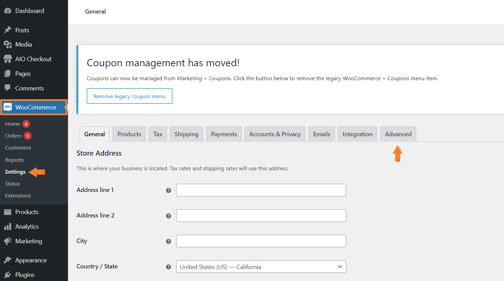Viewport: 504px width, 281px height.
Task: Click the AIO Checkout store icon
Action: (7, 59)
